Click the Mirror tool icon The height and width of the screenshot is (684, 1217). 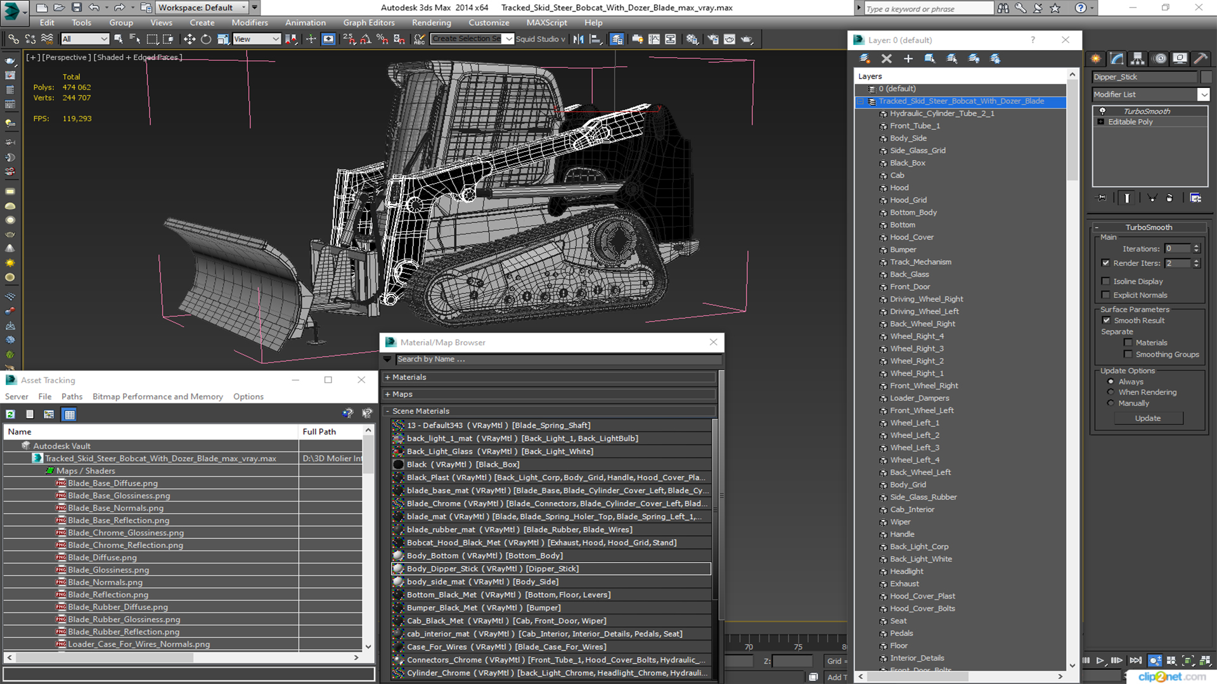(x=579, y=39)
